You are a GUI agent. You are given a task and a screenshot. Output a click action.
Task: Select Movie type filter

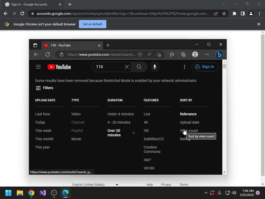tap(76, 139)
